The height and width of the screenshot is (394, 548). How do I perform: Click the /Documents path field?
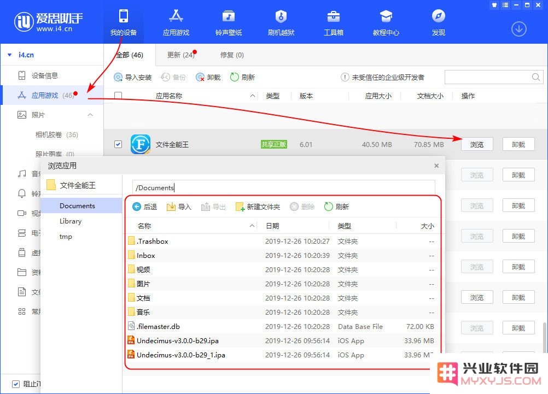pos(283,187)
